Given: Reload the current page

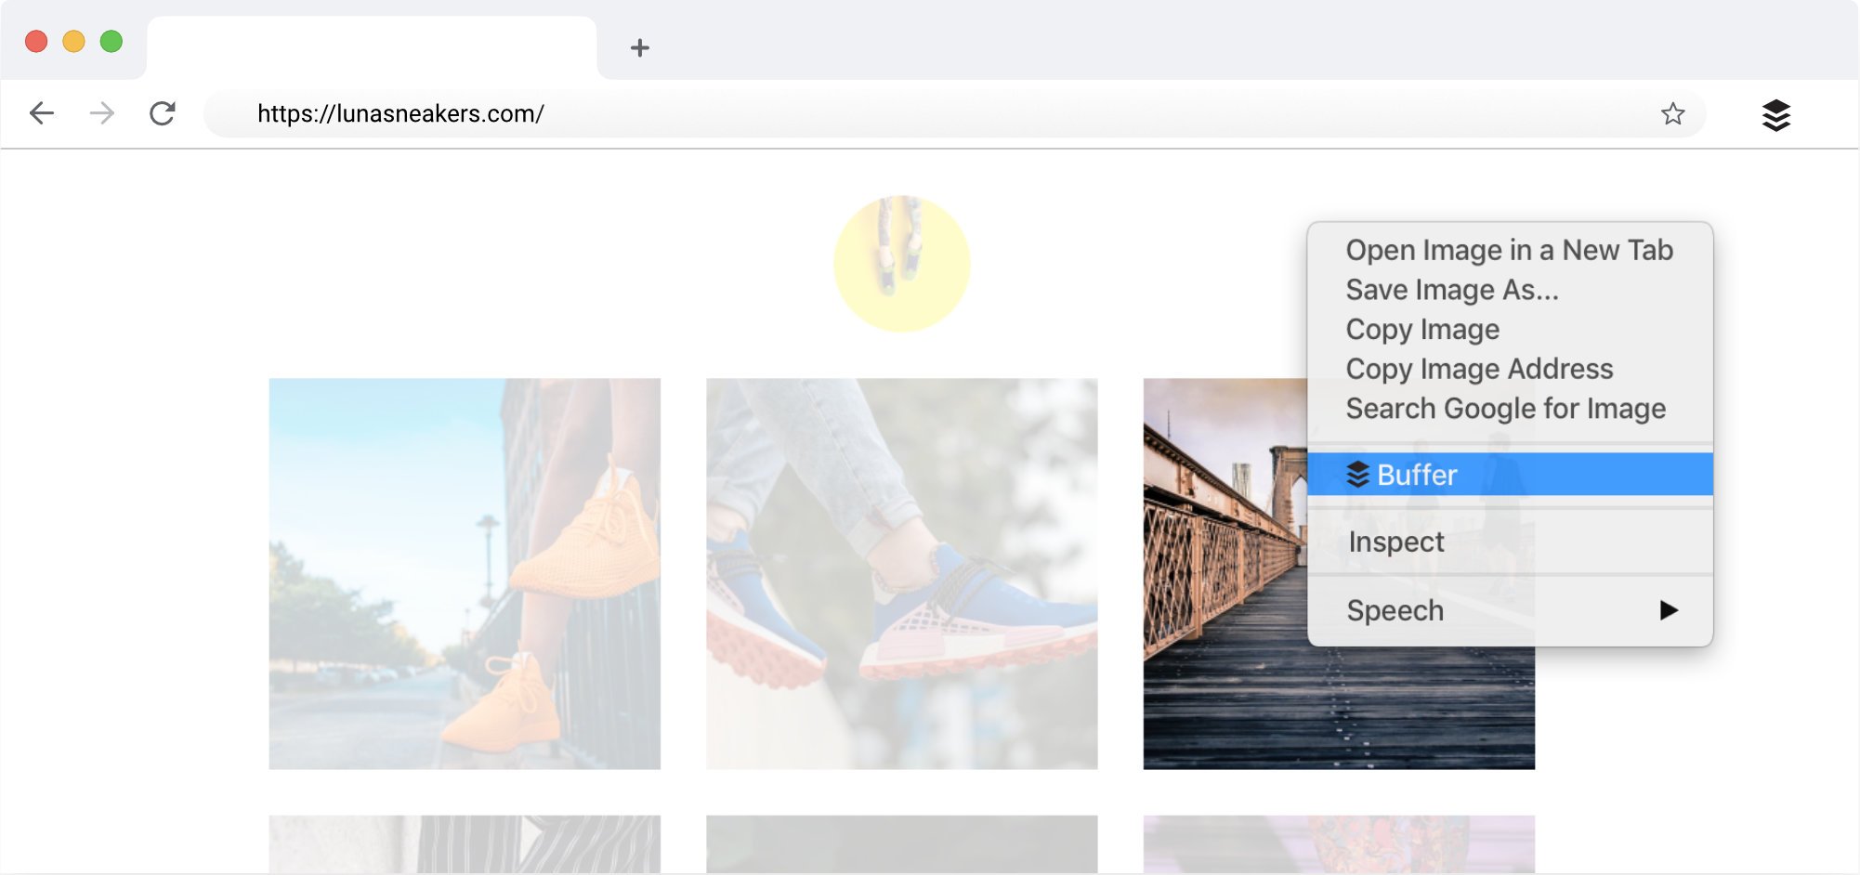Looking at the screenshot, I should 163,113.
